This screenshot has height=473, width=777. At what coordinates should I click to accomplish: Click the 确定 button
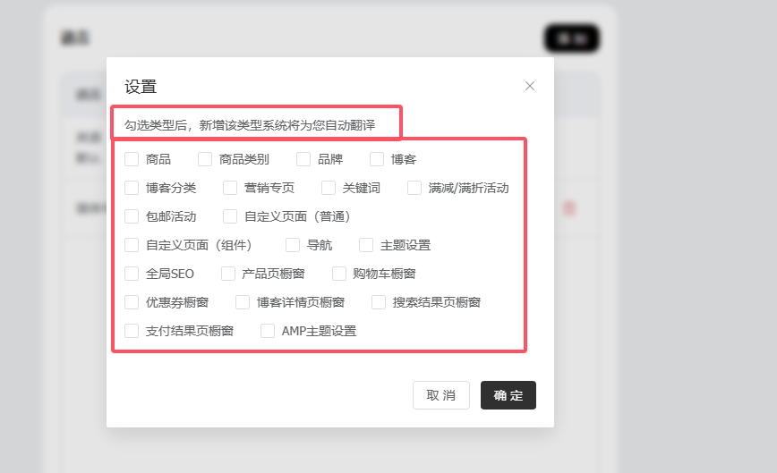click(508, 395)
